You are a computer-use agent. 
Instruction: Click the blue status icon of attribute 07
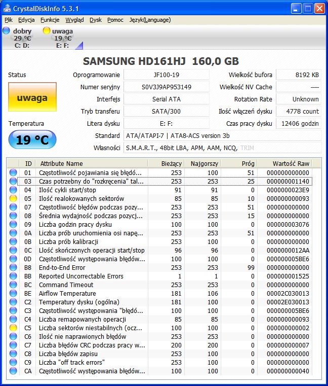click(x=13, y=207)
